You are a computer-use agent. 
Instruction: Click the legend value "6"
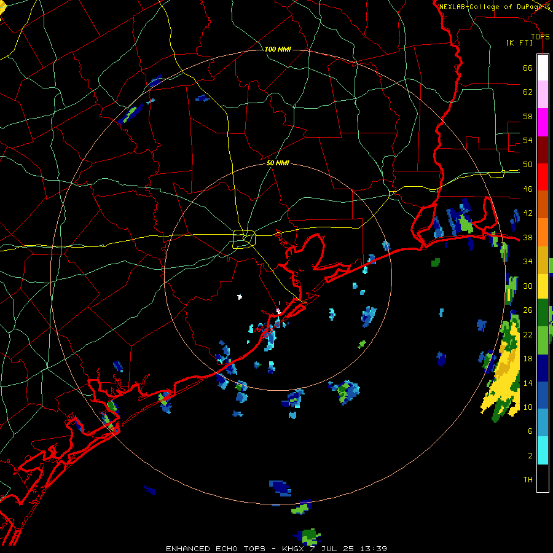tap(530, 431)
